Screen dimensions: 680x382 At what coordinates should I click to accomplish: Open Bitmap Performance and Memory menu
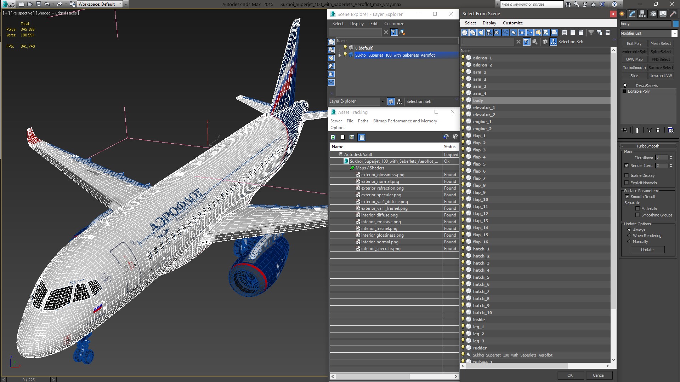coord(405,121)
